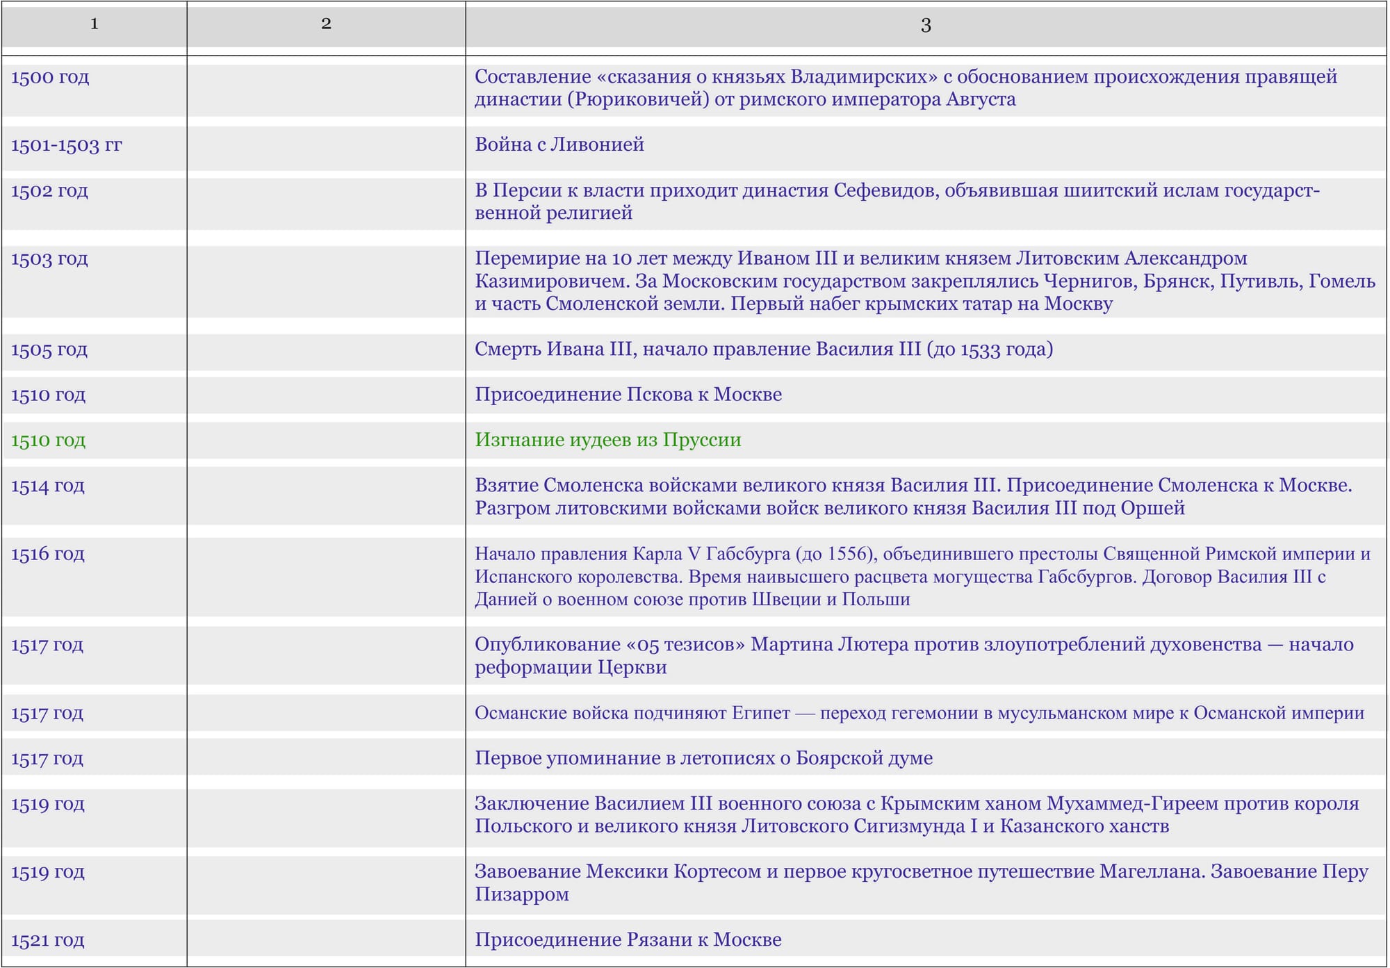Click the entry 'Перемирие на 10 лет'
1390x968 pixels.
tap(926, 281)
